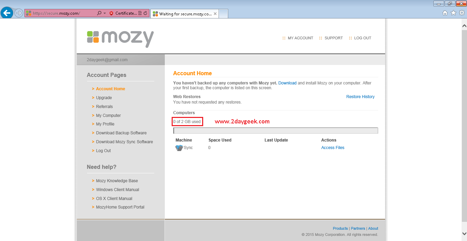Go back with the browser back arrow
This screenshot has width=467, height=241.
[7, 13]
